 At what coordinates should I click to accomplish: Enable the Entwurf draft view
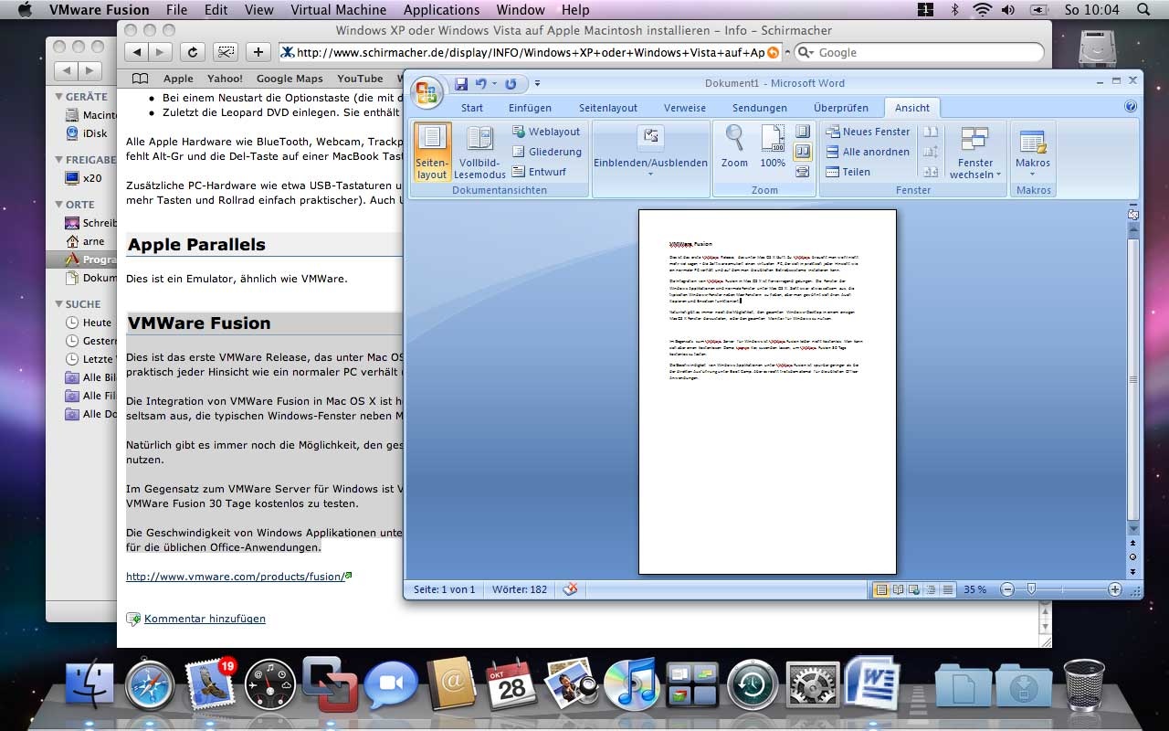point(539,172)
